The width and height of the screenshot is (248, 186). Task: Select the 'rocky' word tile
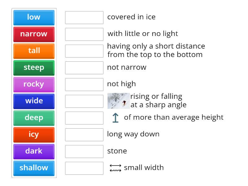click(x=33, y=84)
